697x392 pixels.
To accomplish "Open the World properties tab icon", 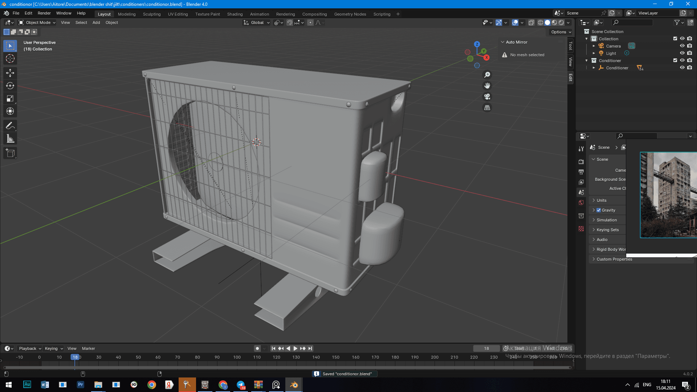I will tap(581, 203).
